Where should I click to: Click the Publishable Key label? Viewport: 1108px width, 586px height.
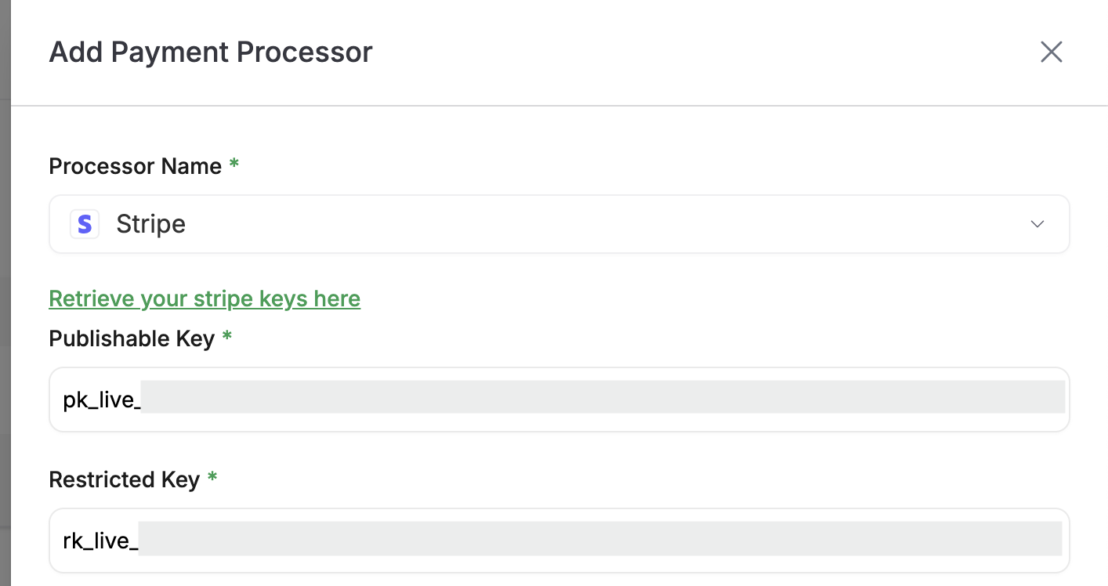pos(132,338)
